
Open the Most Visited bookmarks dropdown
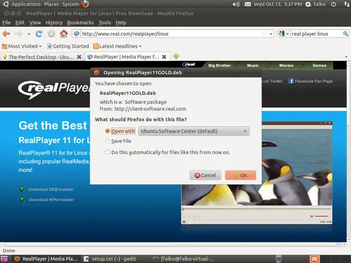tap(22, 46)
